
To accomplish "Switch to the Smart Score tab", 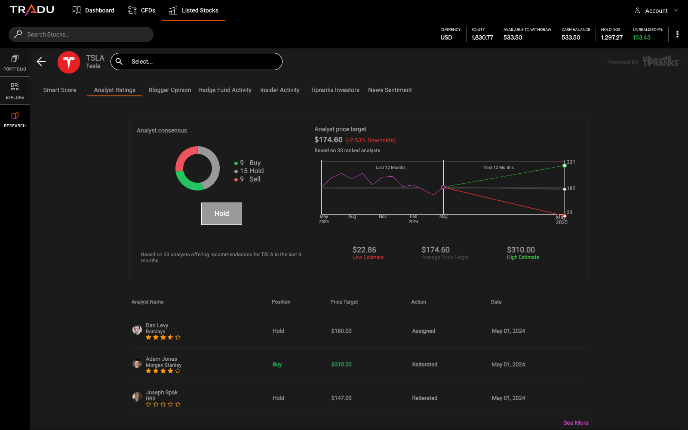I will tap(60, 90).
